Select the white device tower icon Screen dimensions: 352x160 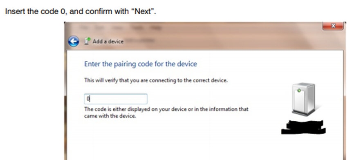point(303,99)
